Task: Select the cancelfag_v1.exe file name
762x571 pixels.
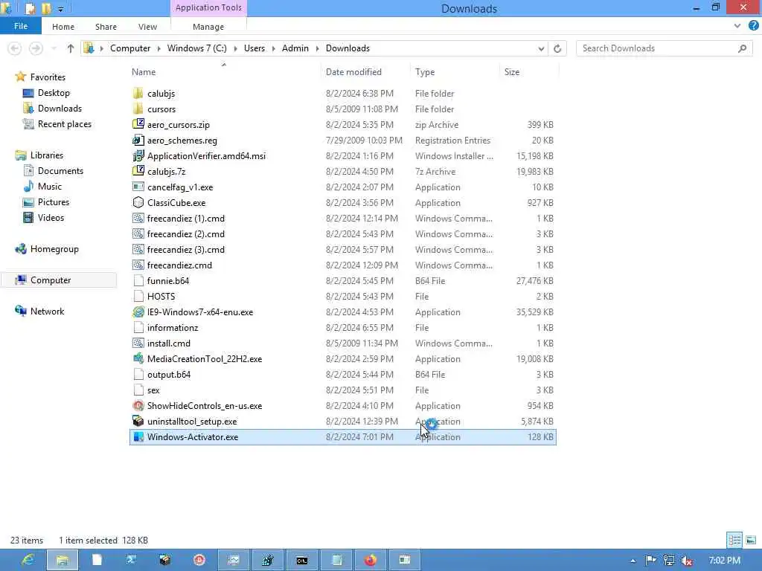Action: (x=180, y=187)
